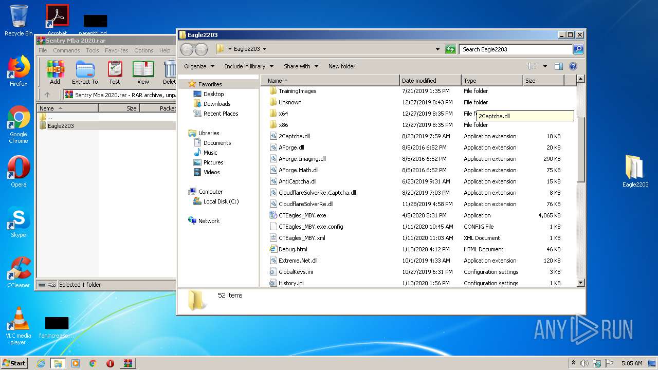Click Internet Explorer taskbar icon
Viewport: 658px width, 370px height.
click(41, 363)
